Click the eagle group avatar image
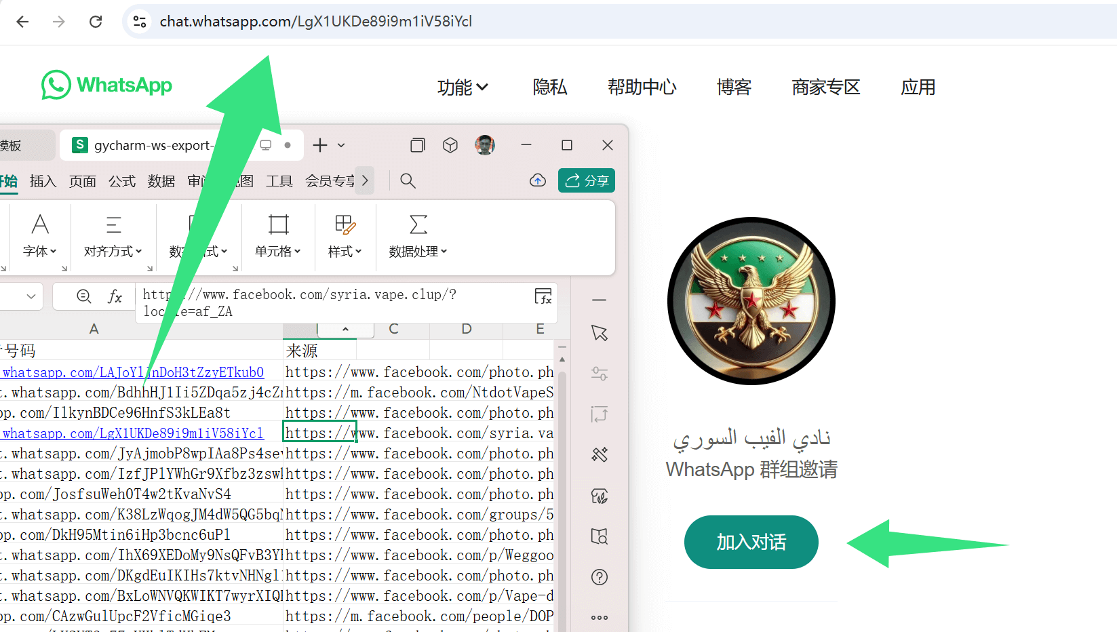The height and width of the screenshot is (632, 1117). point(751,301)
